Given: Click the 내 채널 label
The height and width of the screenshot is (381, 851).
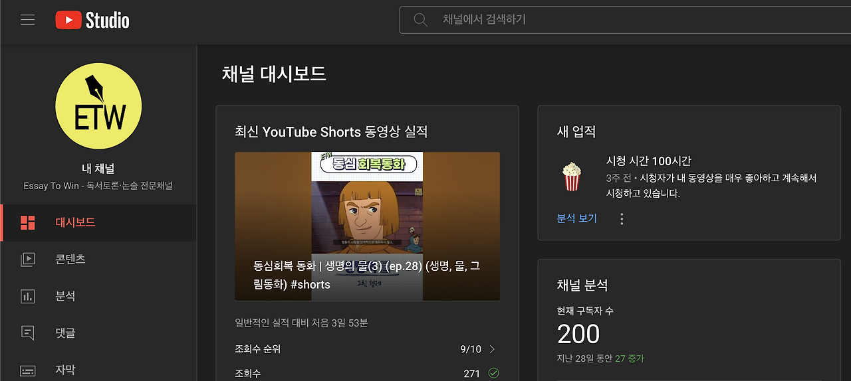Looking at the screenshot, I should 98,169.
